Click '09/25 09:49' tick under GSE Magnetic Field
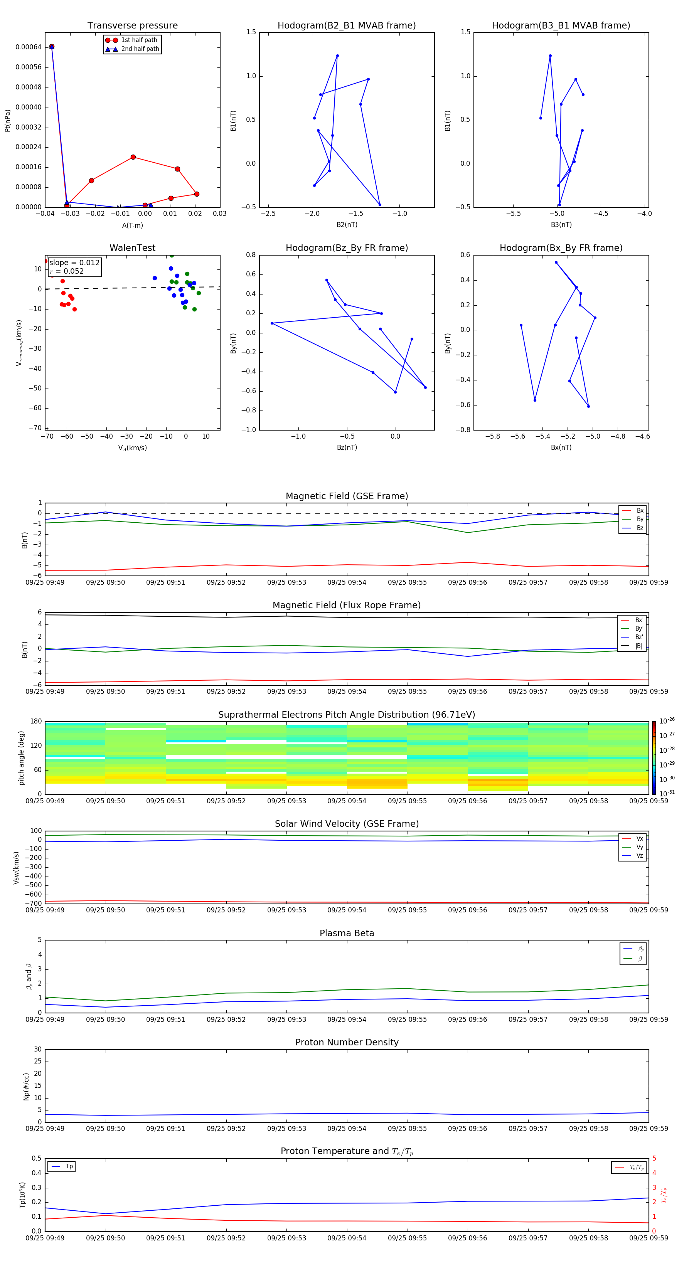The height and width of the screenshot is (1272, 694). coord(45,583)
